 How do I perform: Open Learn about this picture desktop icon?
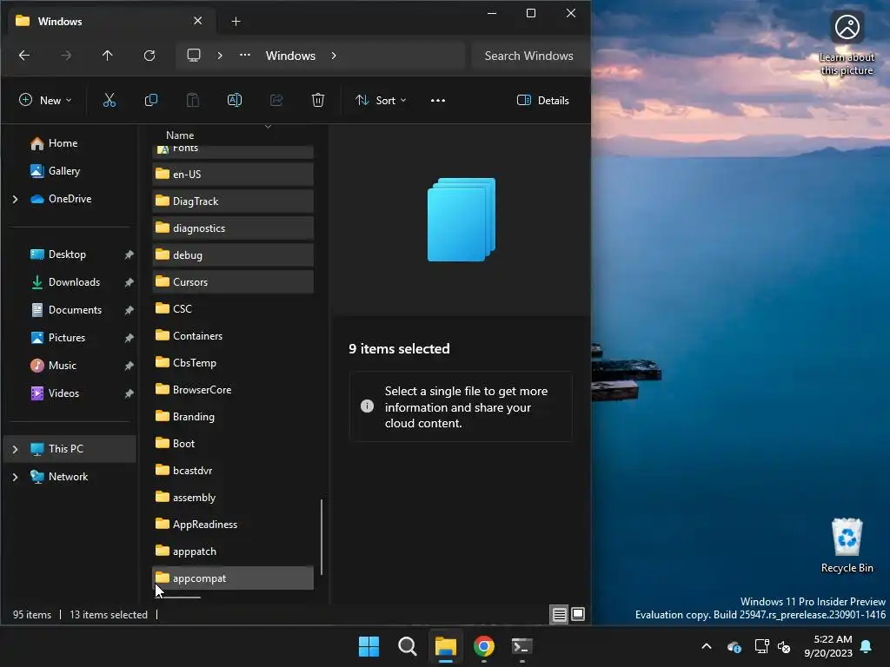[847, 43]
